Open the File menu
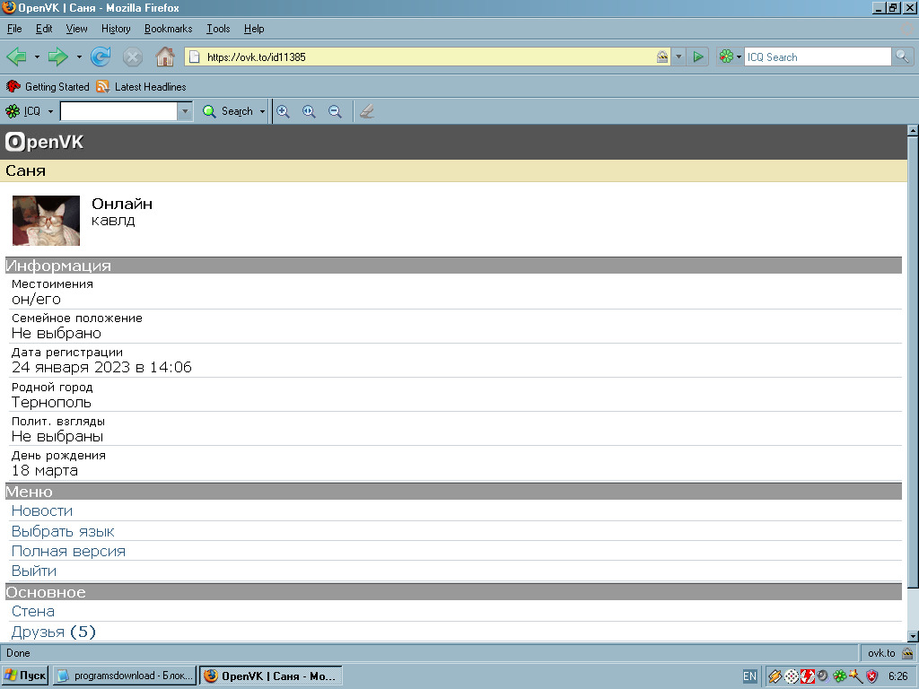 (14, 29)
